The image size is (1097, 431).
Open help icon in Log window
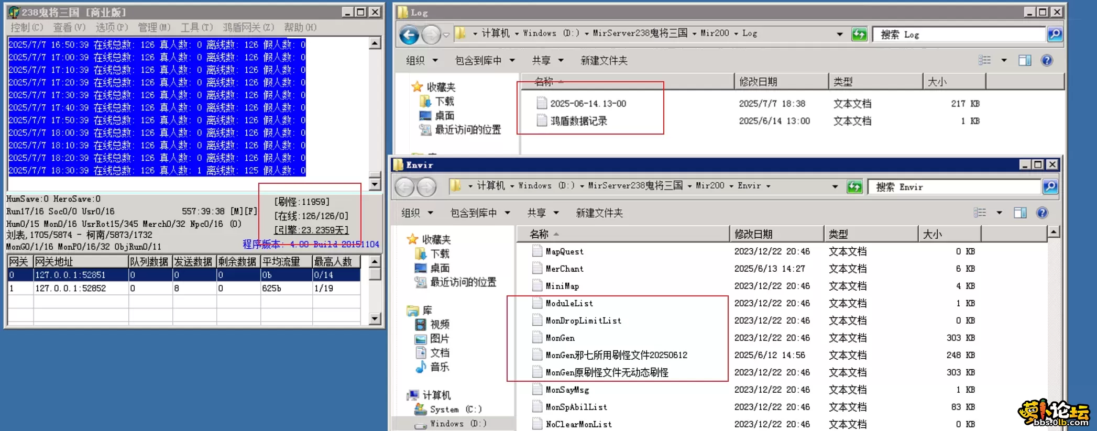1047,60
